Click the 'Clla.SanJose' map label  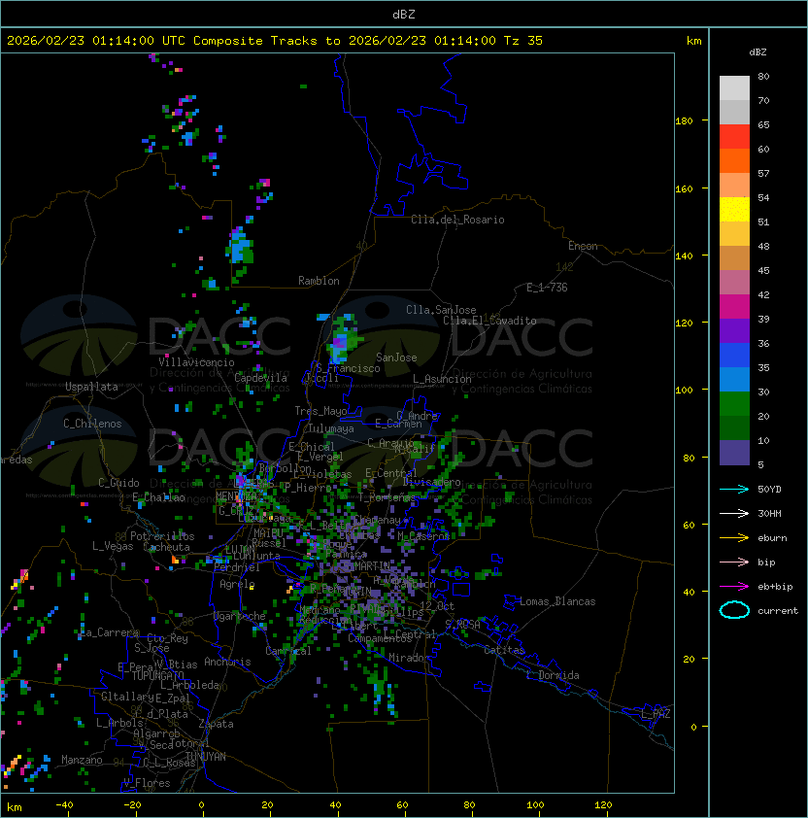[x=441, y=310]
